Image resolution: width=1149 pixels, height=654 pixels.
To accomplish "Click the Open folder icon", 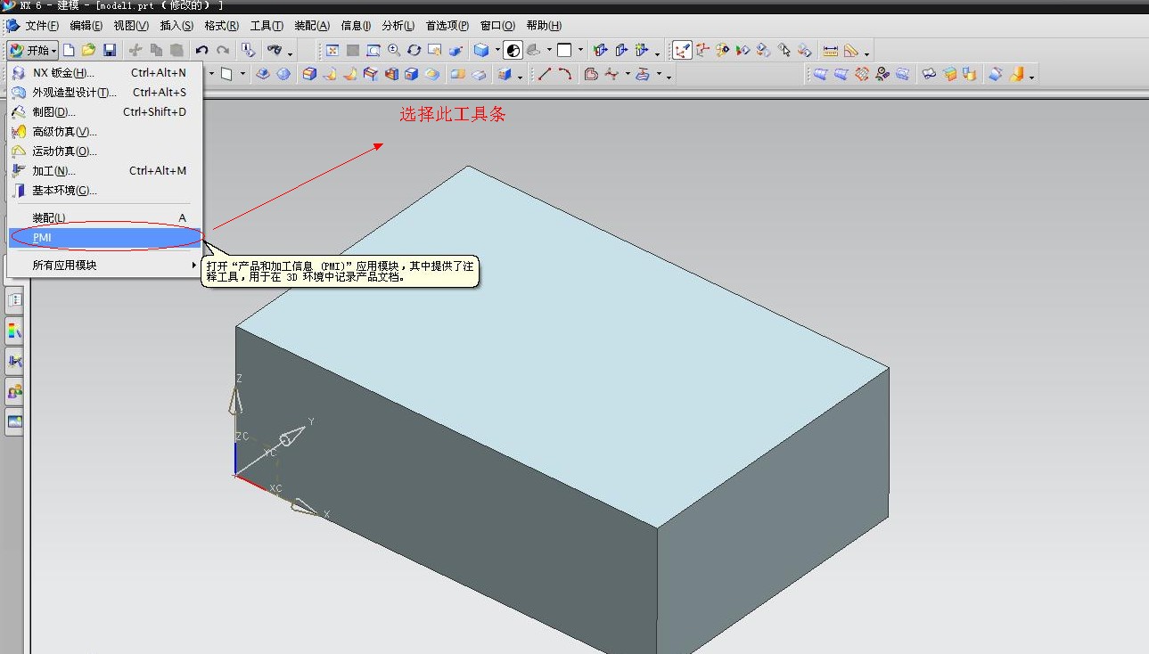I will [88, 50].
